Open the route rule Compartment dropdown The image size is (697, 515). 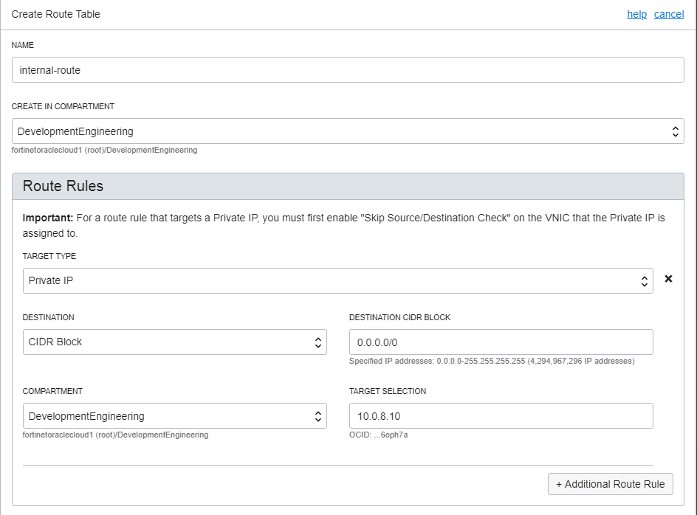(170, 415)
